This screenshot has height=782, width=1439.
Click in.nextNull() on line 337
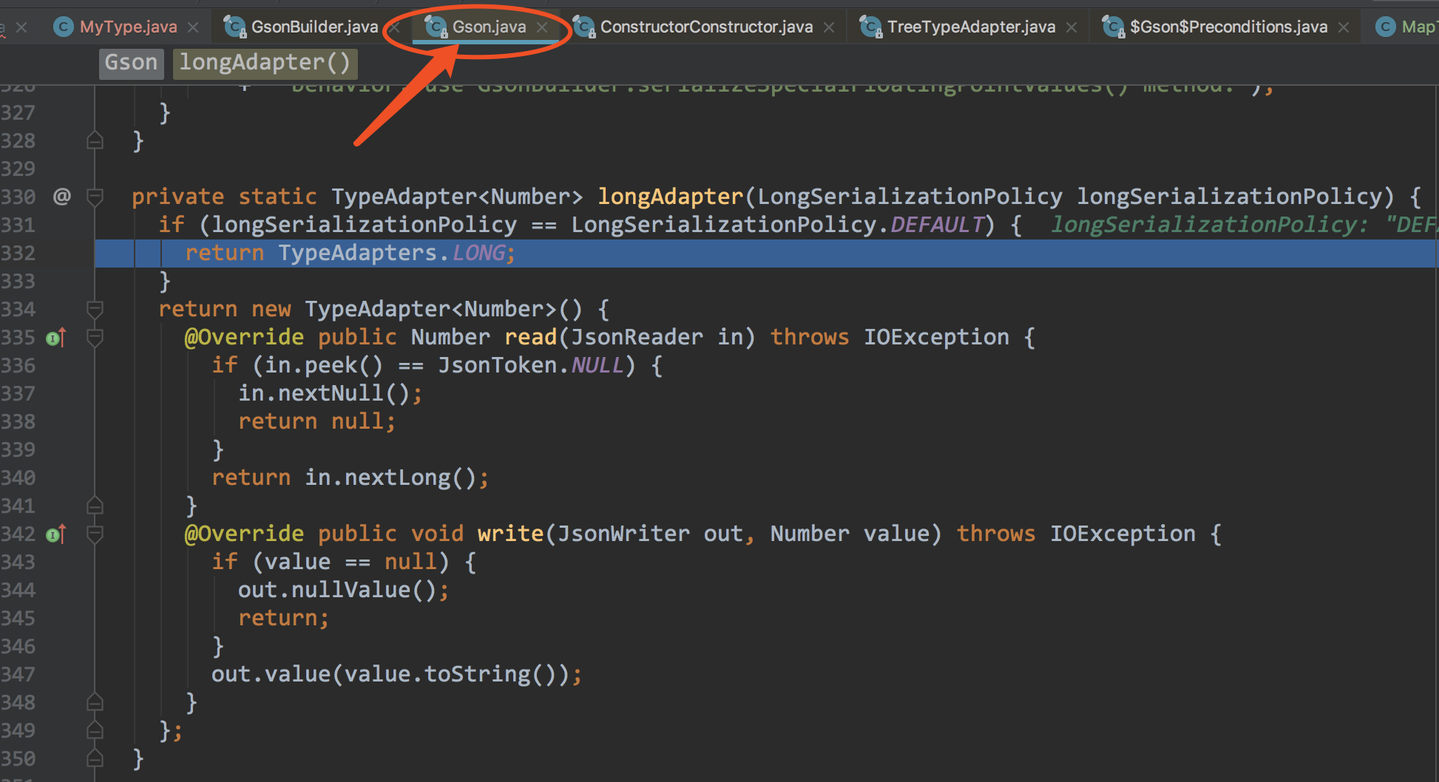coord(324,393)
